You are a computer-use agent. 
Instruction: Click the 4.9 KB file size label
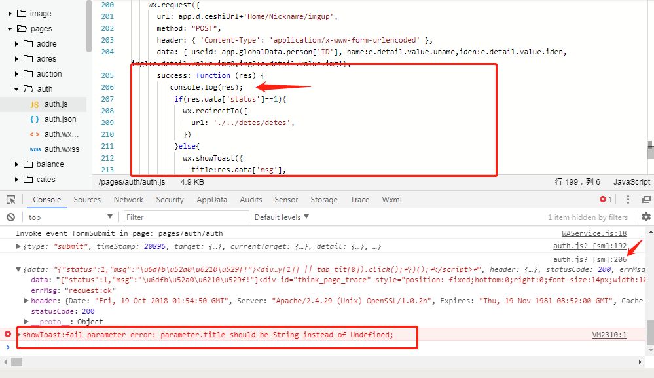tap(192, 182)
